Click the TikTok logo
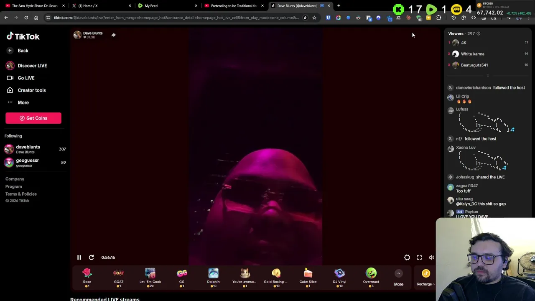The image size is (535, 301). [23, 36]
